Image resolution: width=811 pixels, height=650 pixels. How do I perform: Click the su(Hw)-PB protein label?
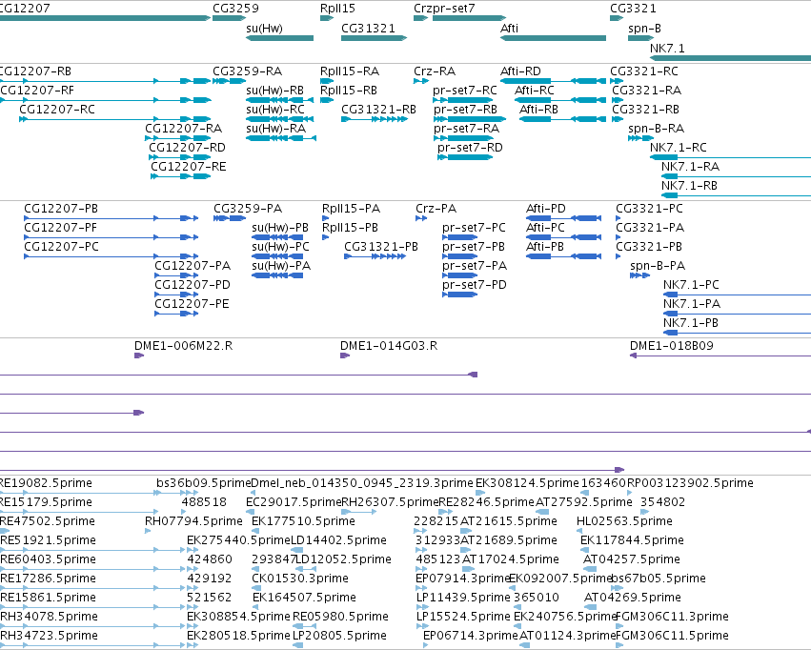click(x=280, y=228)
